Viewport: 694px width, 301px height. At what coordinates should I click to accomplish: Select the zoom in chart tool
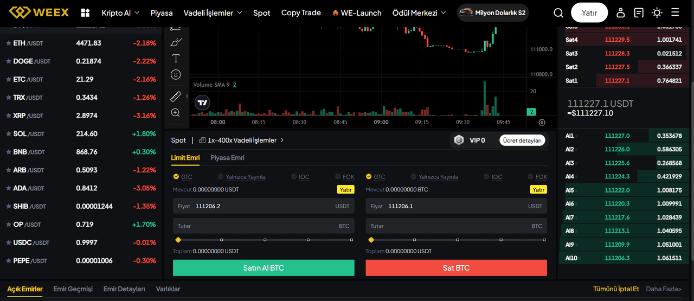pyautogui.click(x=176, y=113)
